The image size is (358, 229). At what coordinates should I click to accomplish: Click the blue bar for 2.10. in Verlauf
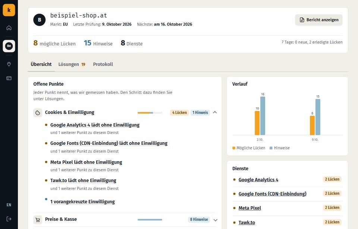[x=263, y=116]
